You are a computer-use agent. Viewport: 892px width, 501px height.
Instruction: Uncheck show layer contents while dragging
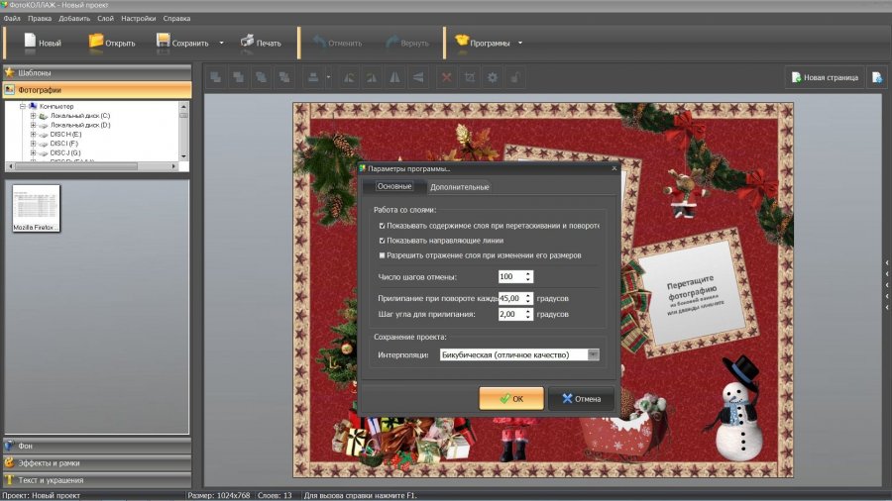(x=383, y=226)
